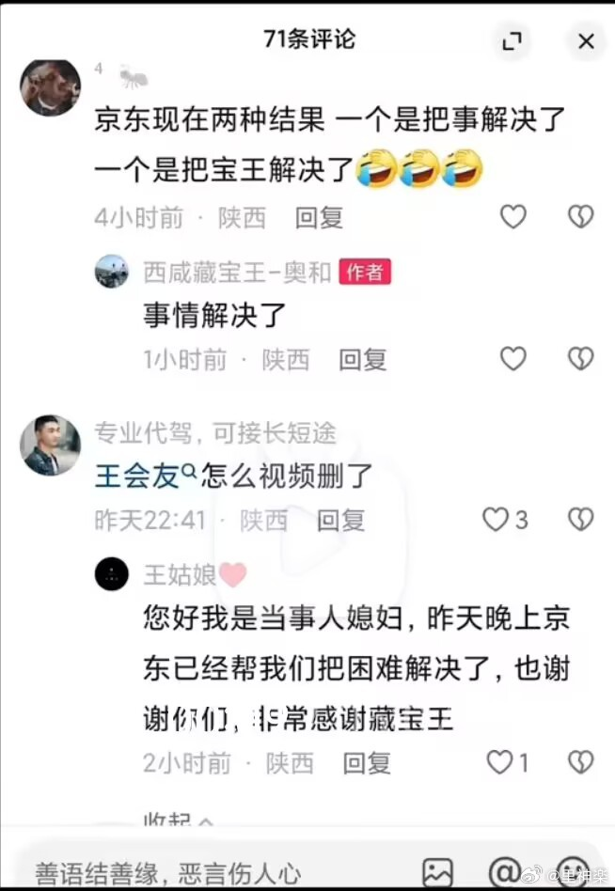Viewport: 615px width, 891px height.
Task: Open avatar of 专业代驾 commenter
Action: (50, 445)
